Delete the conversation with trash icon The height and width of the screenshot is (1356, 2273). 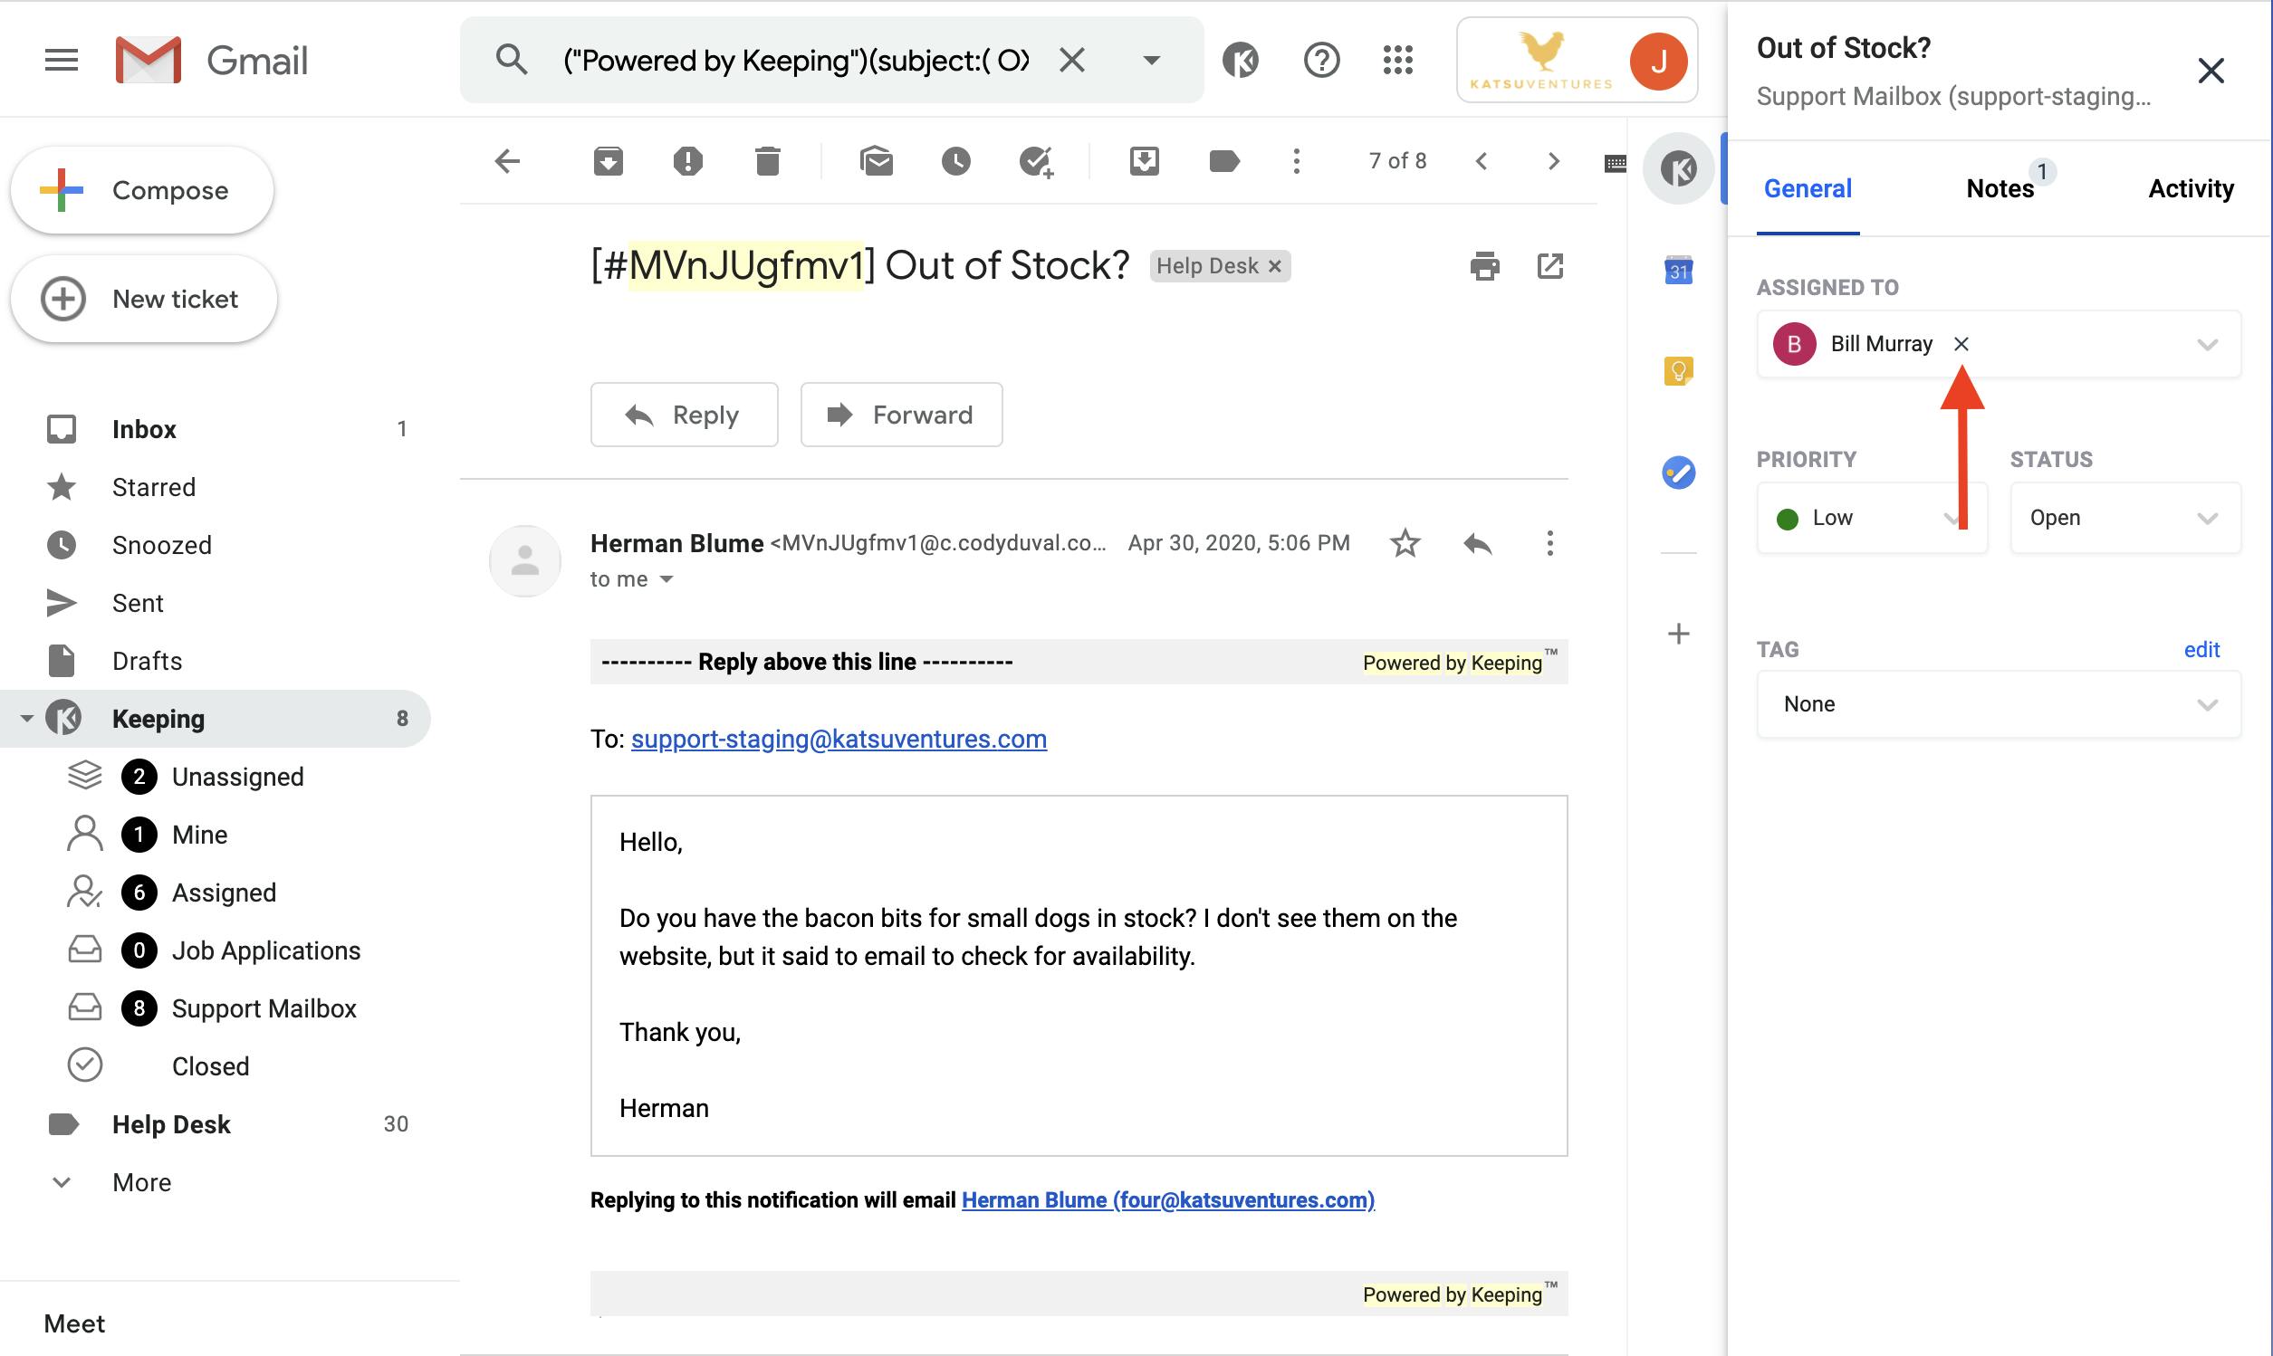point(768,162)
